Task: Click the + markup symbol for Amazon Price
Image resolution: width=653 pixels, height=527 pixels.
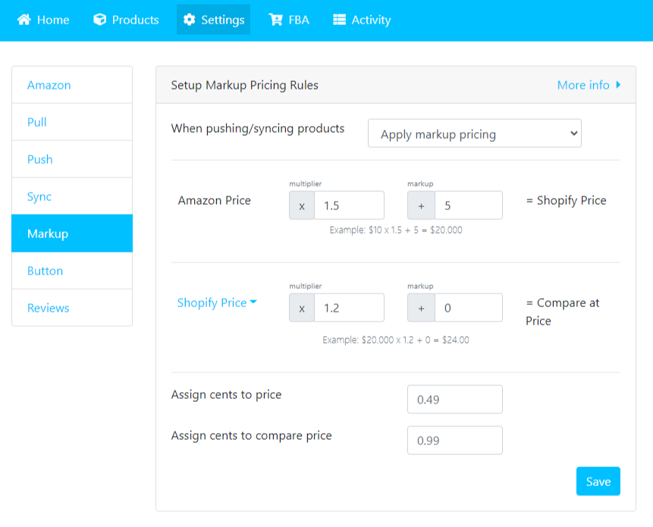Action: coord(421,205)
